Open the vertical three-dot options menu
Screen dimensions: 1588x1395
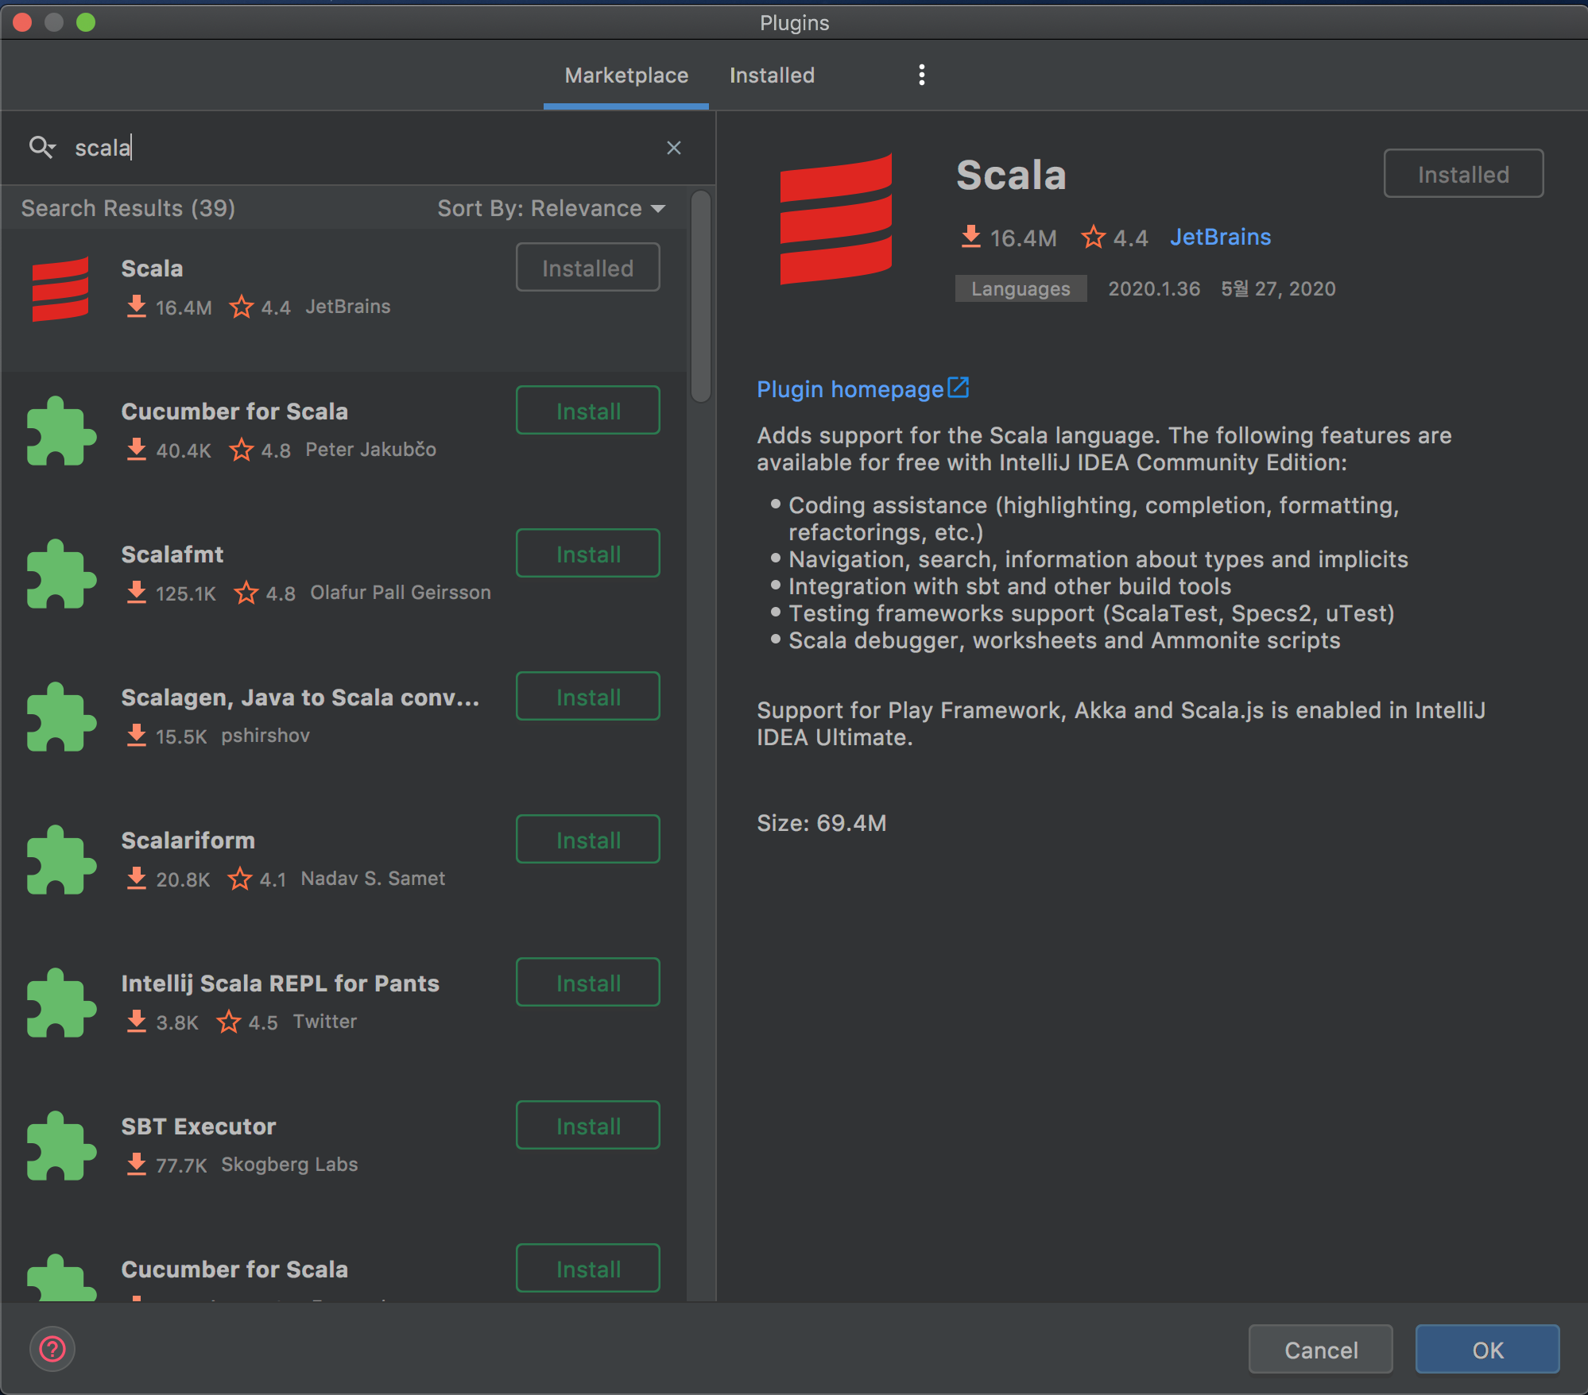point(921,75)
